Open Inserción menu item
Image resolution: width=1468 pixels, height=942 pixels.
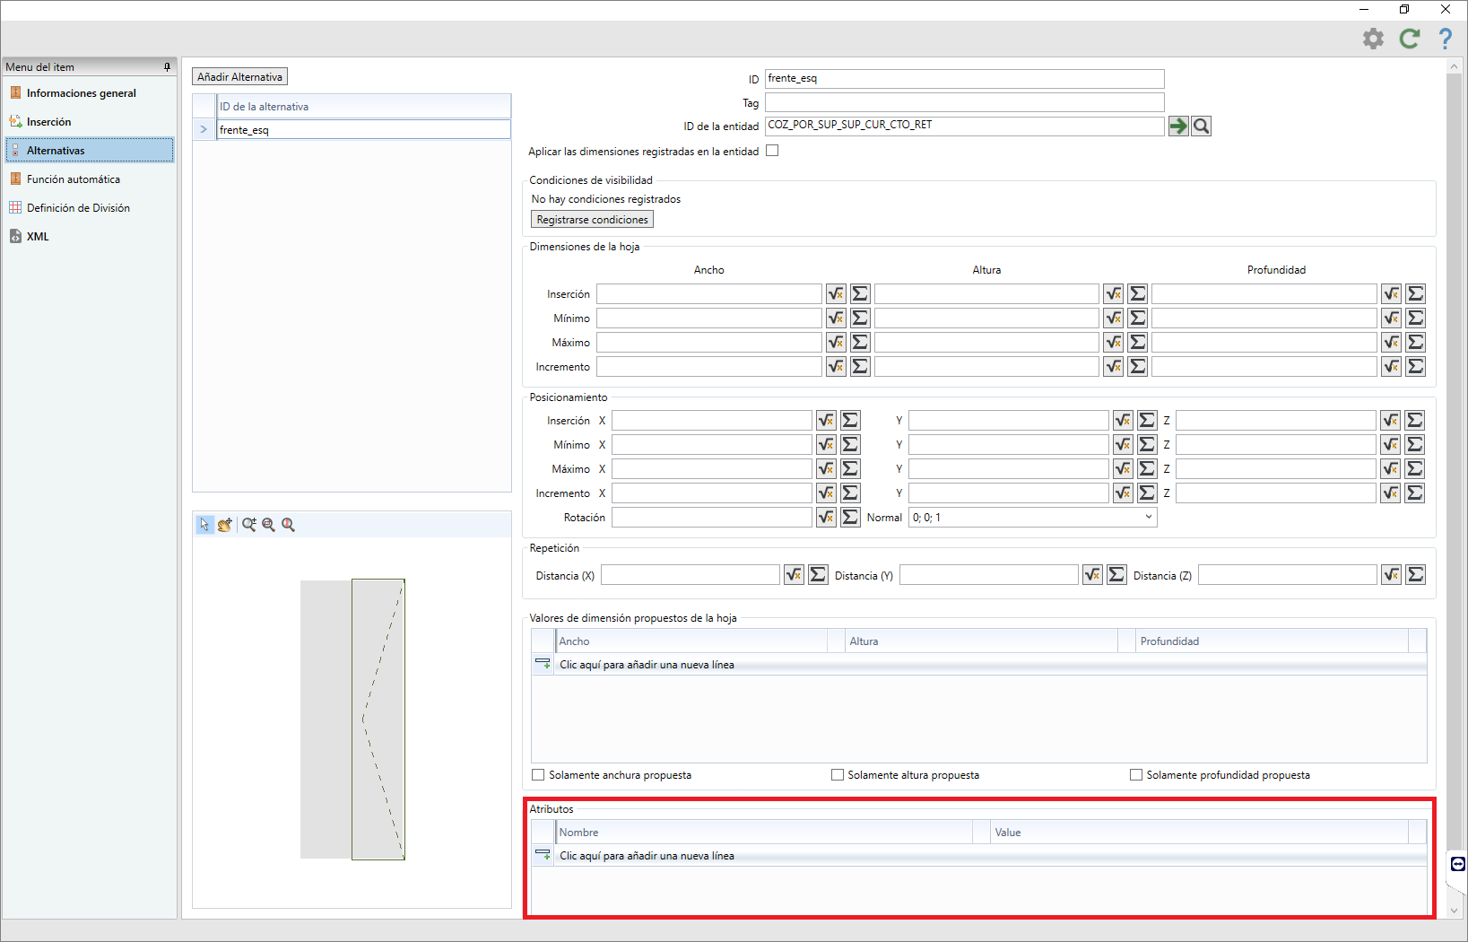[49, 122]
